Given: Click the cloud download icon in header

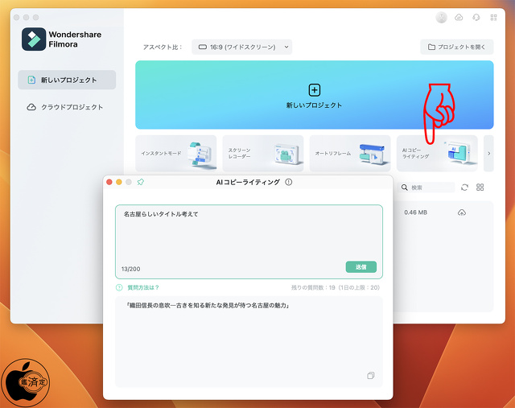Looking at the screenshot, I should (x=459, y=18).
